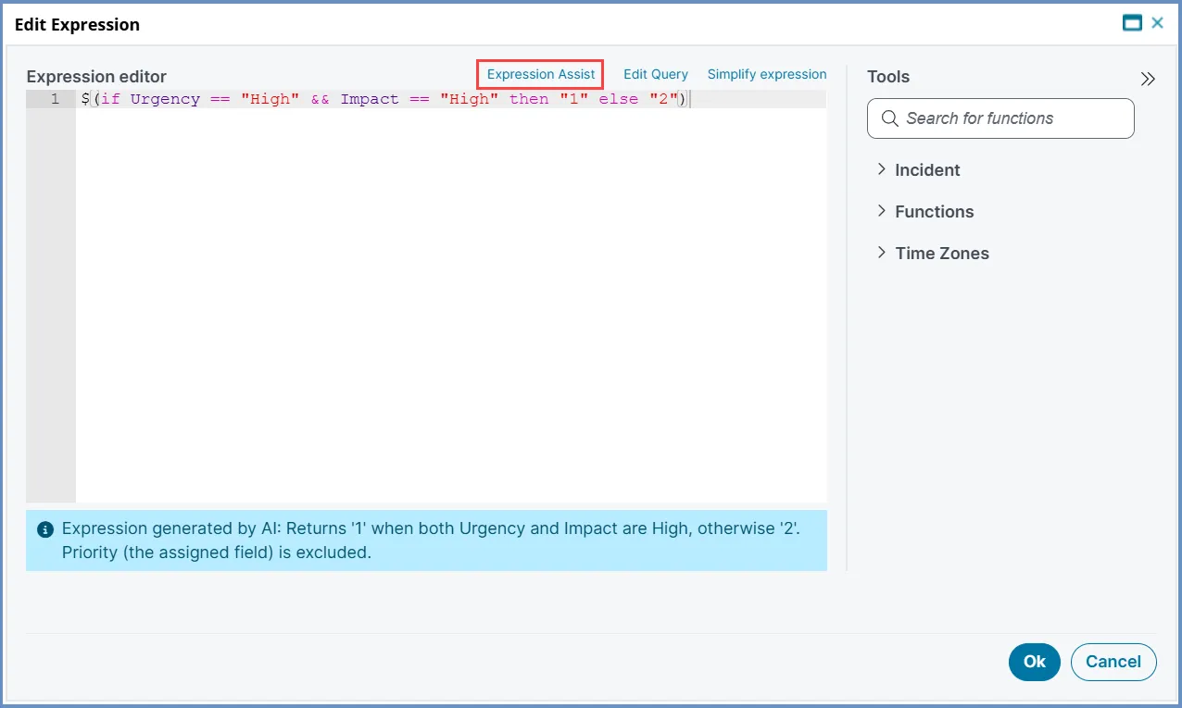Click the search magnifier icon in Tools
1182x708 pixels.
pyautogui.click(x=890, y=118)
